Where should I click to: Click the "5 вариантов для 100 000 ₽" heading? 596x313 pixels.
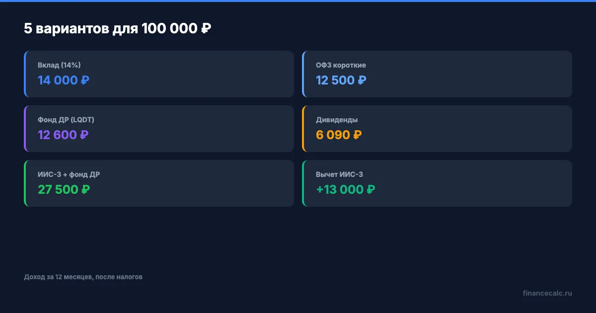(x=117, y=29)
